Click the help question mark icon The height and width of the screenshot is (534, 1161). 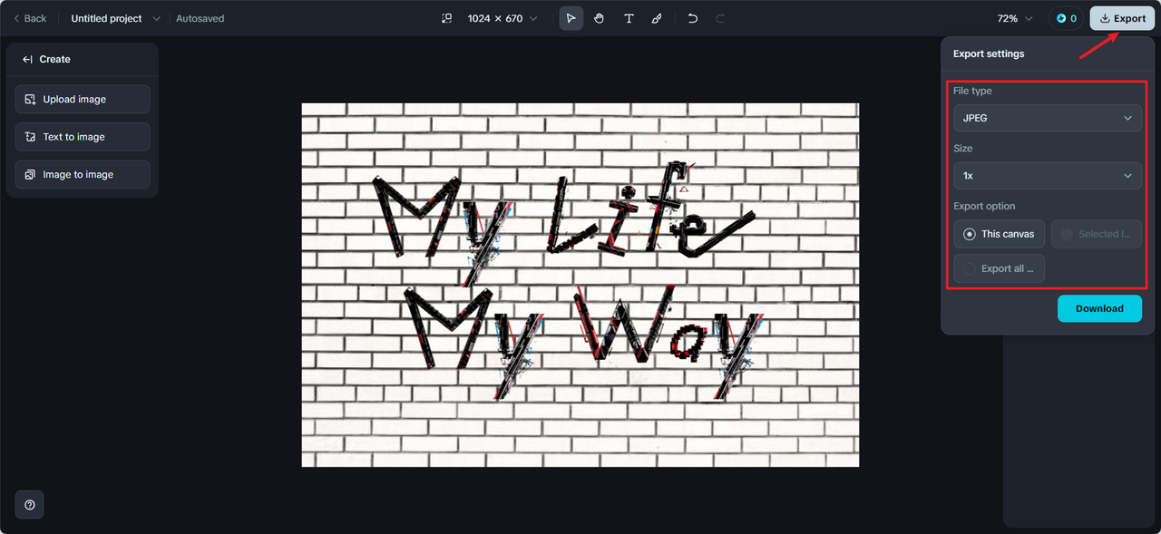tap(30, 505)
